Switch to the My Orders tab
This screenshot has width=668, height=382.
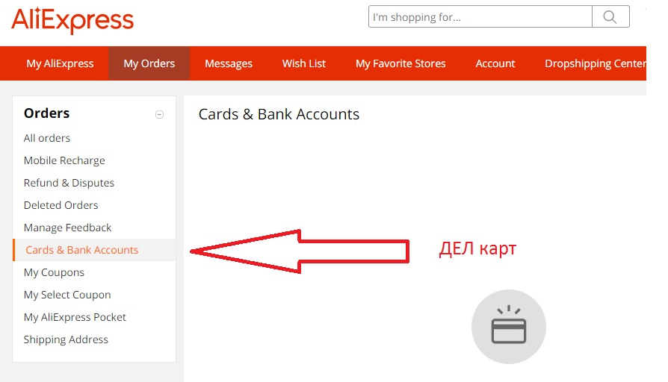[149, 63]
